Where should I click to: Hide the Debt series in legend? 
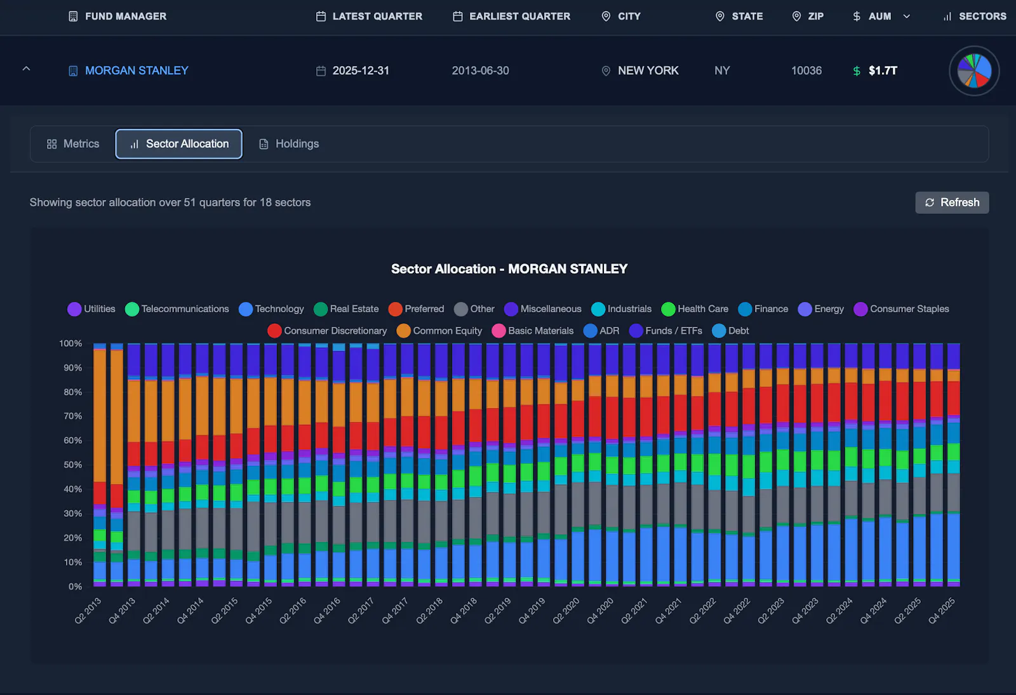(x=731, y=331)
